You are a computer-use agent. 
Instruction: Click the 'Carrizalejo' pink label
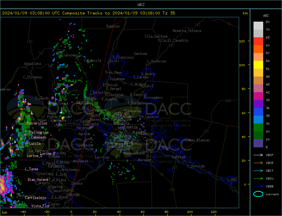[x=35, y=198]
